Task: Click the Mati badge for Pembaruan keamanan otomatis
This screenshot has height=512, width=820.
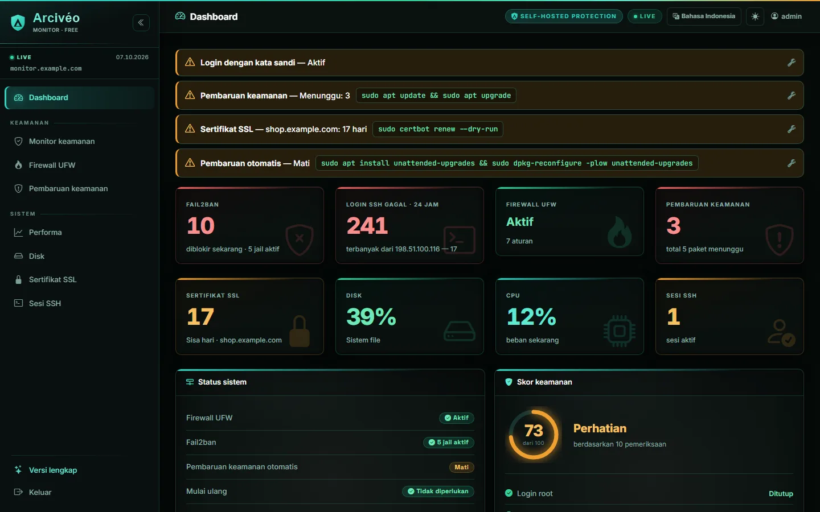Action: click(462, 468)
